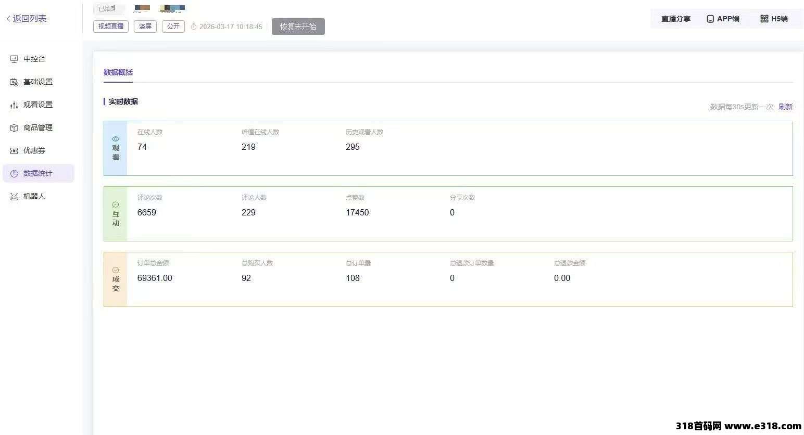Click the 竖屏 orientation tag

(145, 27)
